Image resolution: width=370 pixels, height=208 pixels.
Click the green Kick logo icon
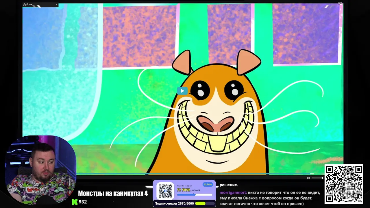point(75,202)
